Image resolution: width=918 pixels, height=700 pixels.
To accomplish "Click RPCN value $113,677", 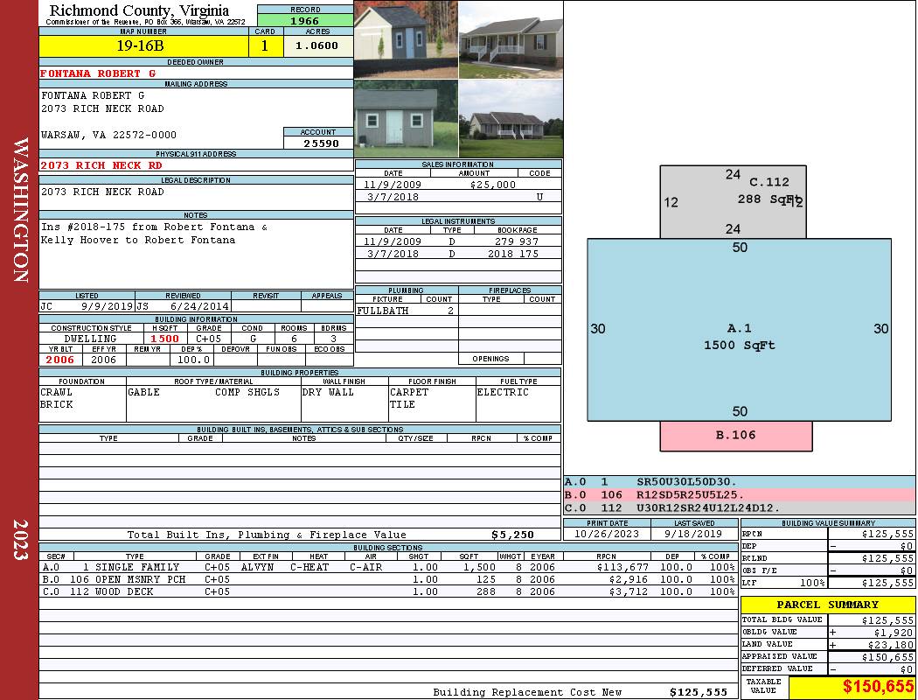I will coord(622,567).
